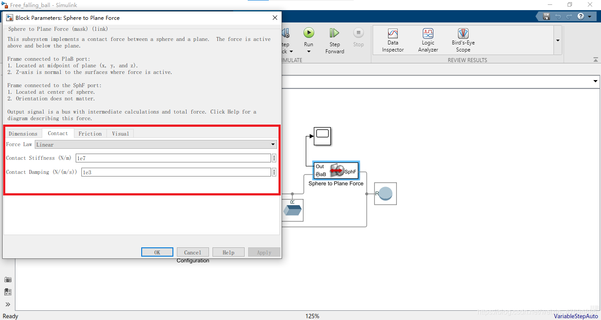Collapse the toolstrip ribbon
The height and width of the screenshot is (320, 601).
(596, 60)
